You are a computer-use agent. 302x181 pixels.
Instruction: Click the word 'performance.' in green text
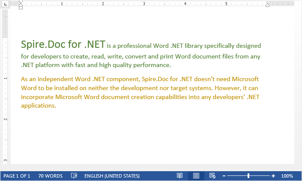pyautogui.click(x=152, y=65)
